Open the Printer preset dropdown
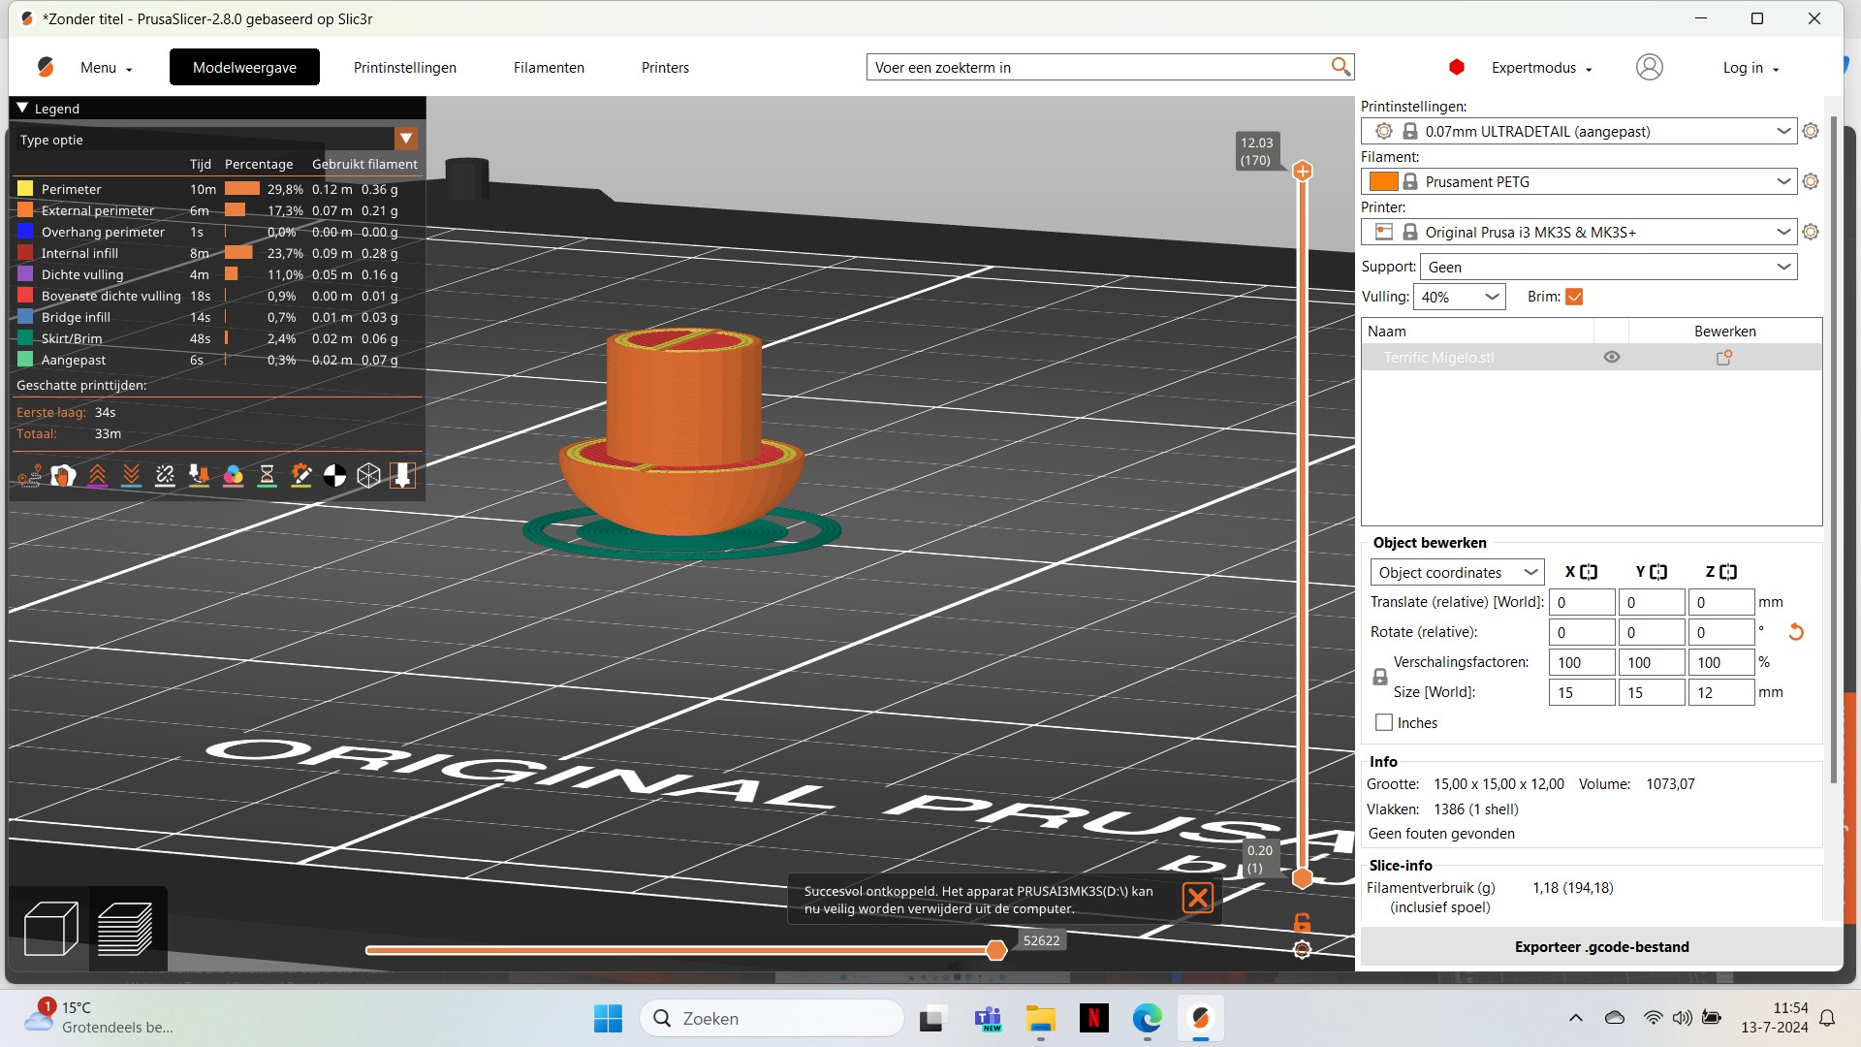The height and width of the screenshot is (1047, 1861). tap(1579, 232)
